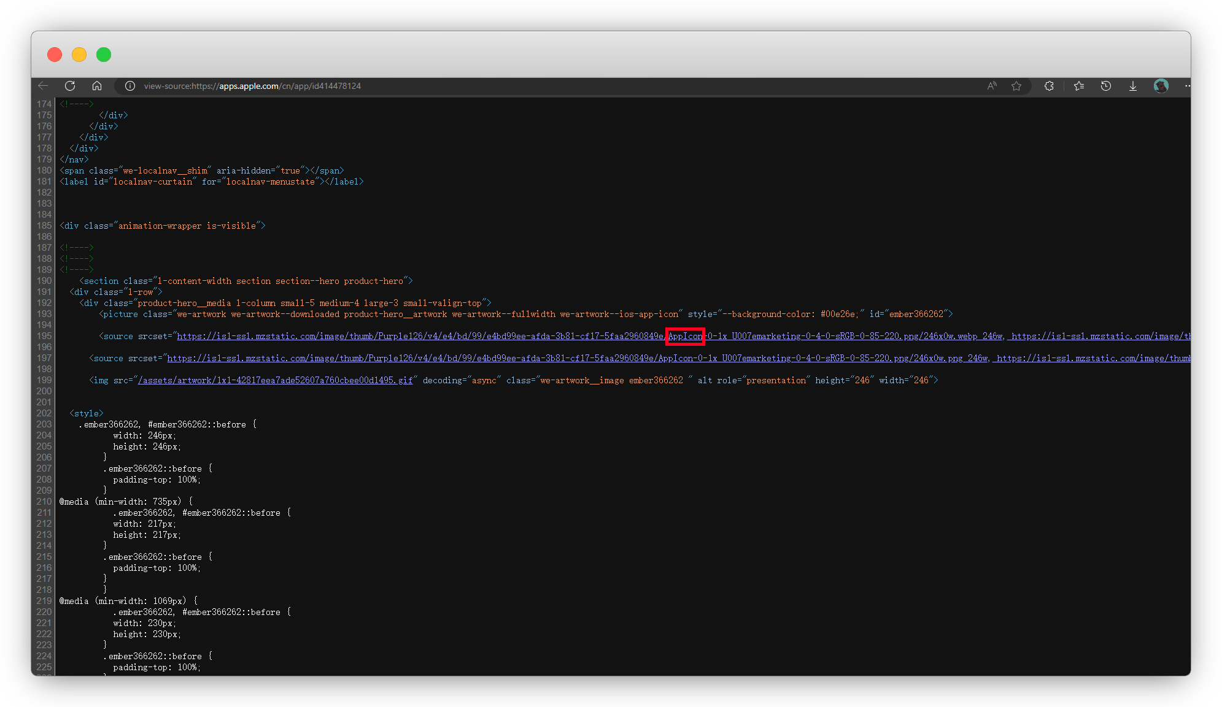
Task: Open the Extensions puzzle icon
Action: (x=1049, y=86)
